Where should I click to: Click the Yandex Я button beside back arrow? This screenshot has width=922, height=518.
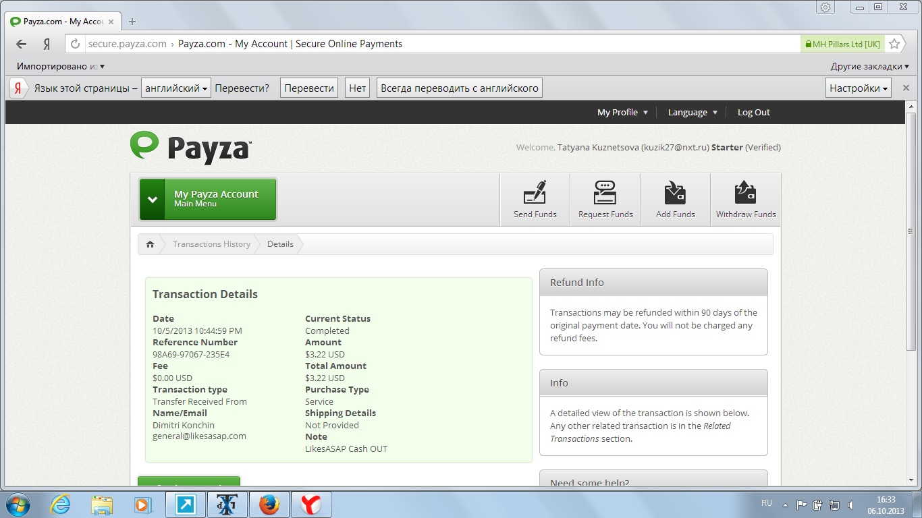pos(47,44)
